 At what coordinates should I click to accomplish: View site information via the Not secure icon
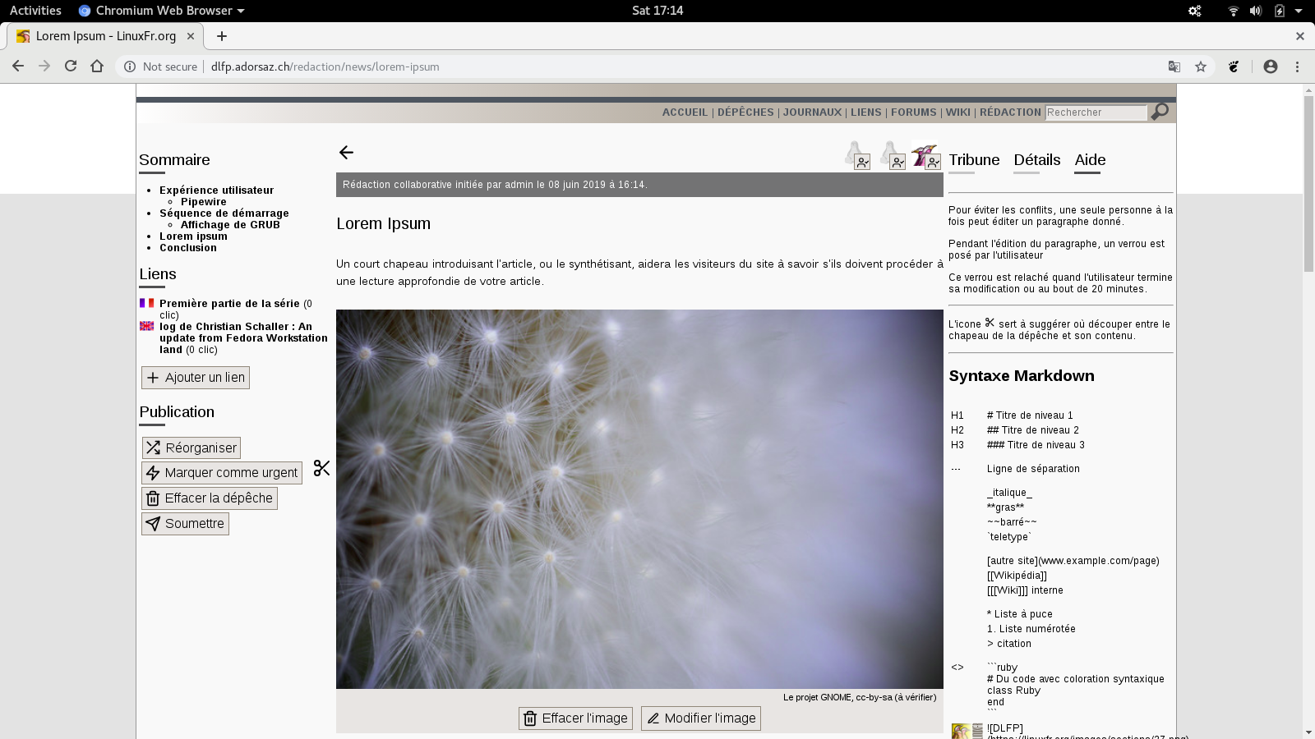click(x=130, y=67)
